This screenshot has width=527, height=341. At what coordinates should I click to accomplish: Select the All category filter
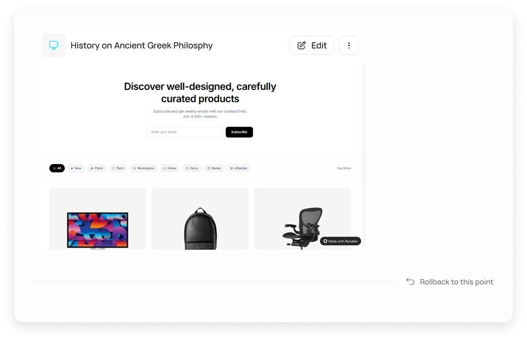tap(57, 168)
